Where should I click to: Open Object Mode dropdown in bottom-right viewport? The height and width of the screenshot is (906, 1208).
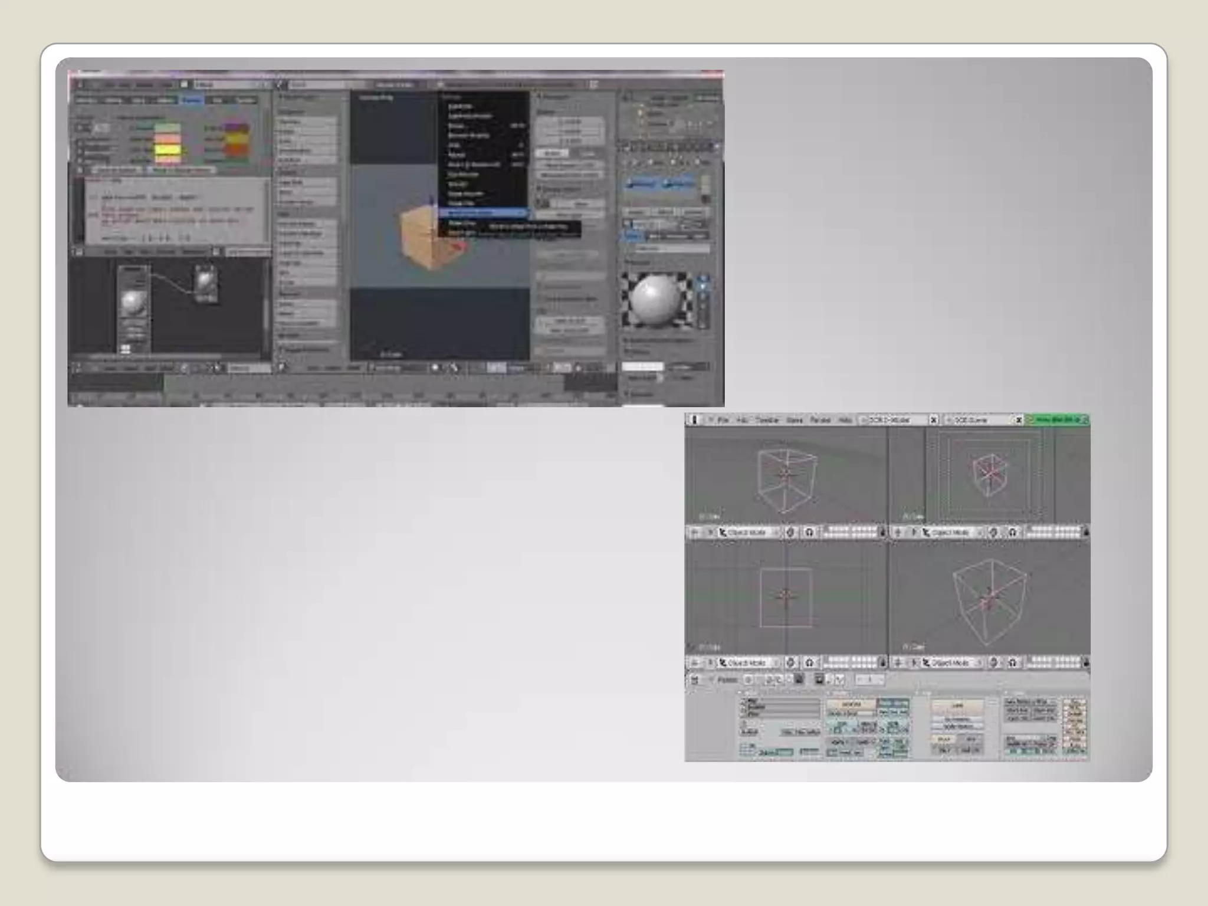[x=951, y=662]
